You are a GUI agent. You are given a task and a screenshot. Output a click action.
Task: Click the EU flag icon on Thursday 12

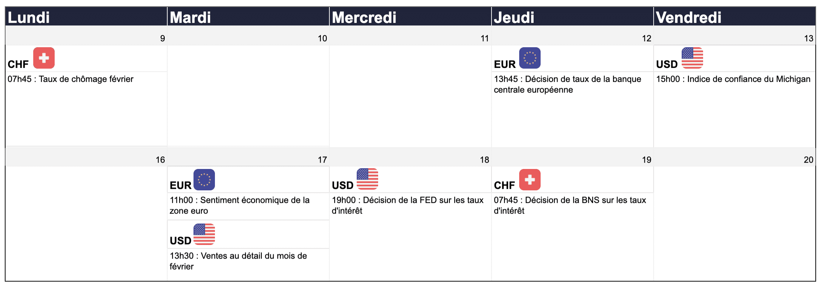[x=530, y=58]
